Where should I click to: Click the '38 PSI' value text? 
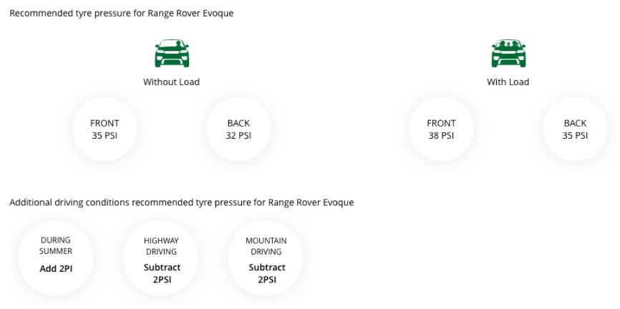441,135
